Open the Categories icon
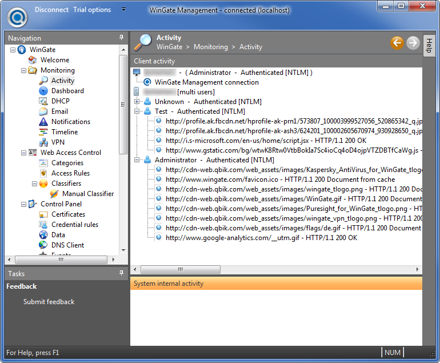Image resolution: width=440 pixels, height=363 pixels. click(x=43, y=163)
